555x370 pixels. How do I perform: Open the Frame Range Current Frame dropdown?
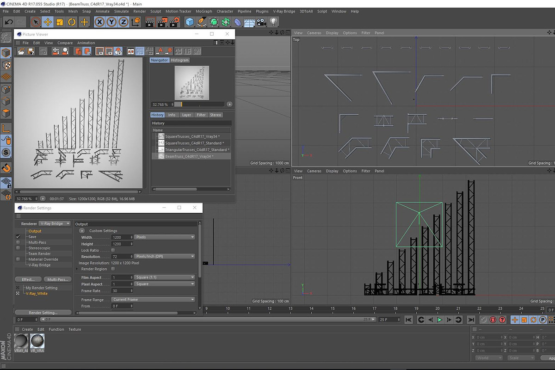[x=153, y=299]
